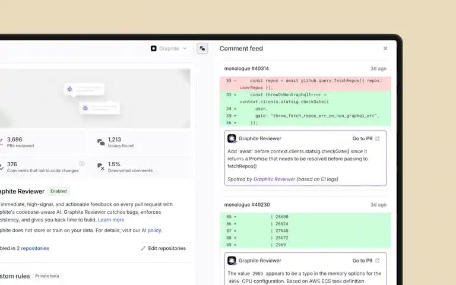Click added diff line 89 with value 2969
The image size is (456, 285).
coord(305,245)
